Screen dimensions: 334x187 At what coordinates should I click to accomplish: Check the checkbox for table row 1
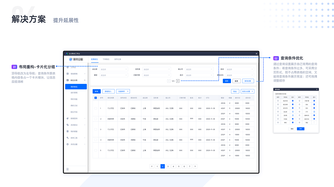(x=96, y=108)
